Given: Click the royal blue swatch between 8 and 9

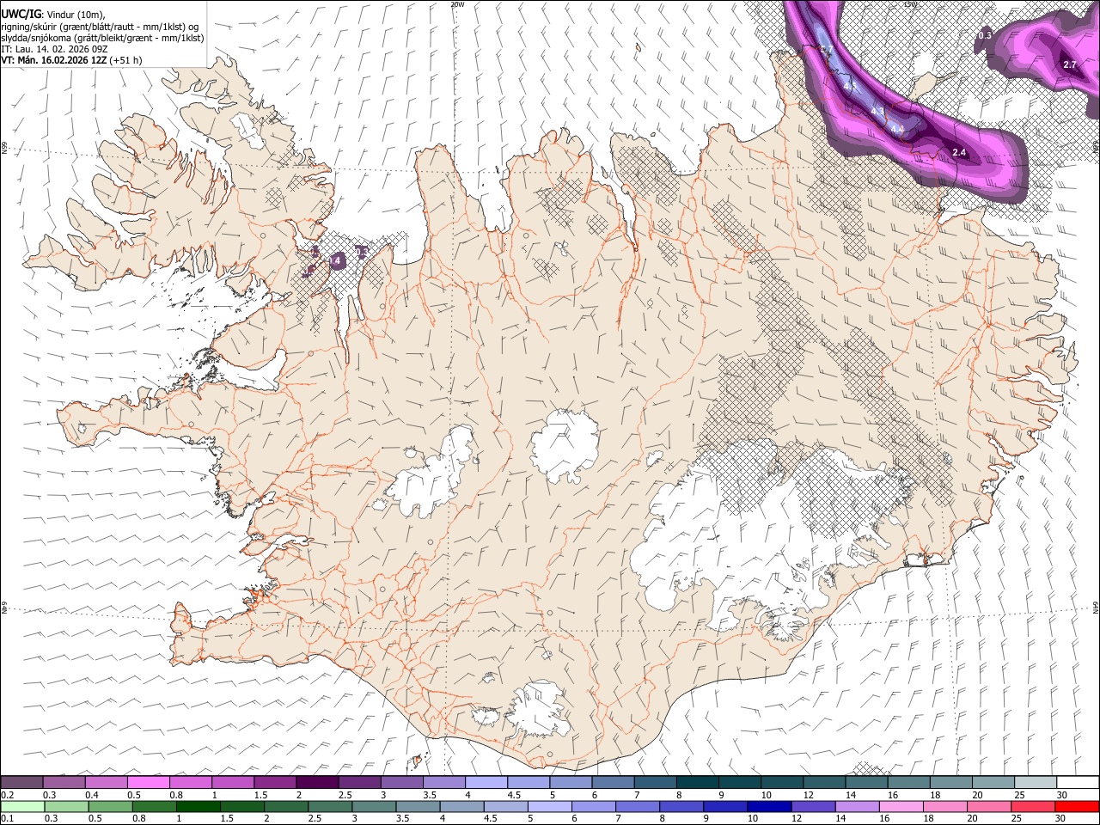Looking at the screenshot, I should [x=681, y=806].
